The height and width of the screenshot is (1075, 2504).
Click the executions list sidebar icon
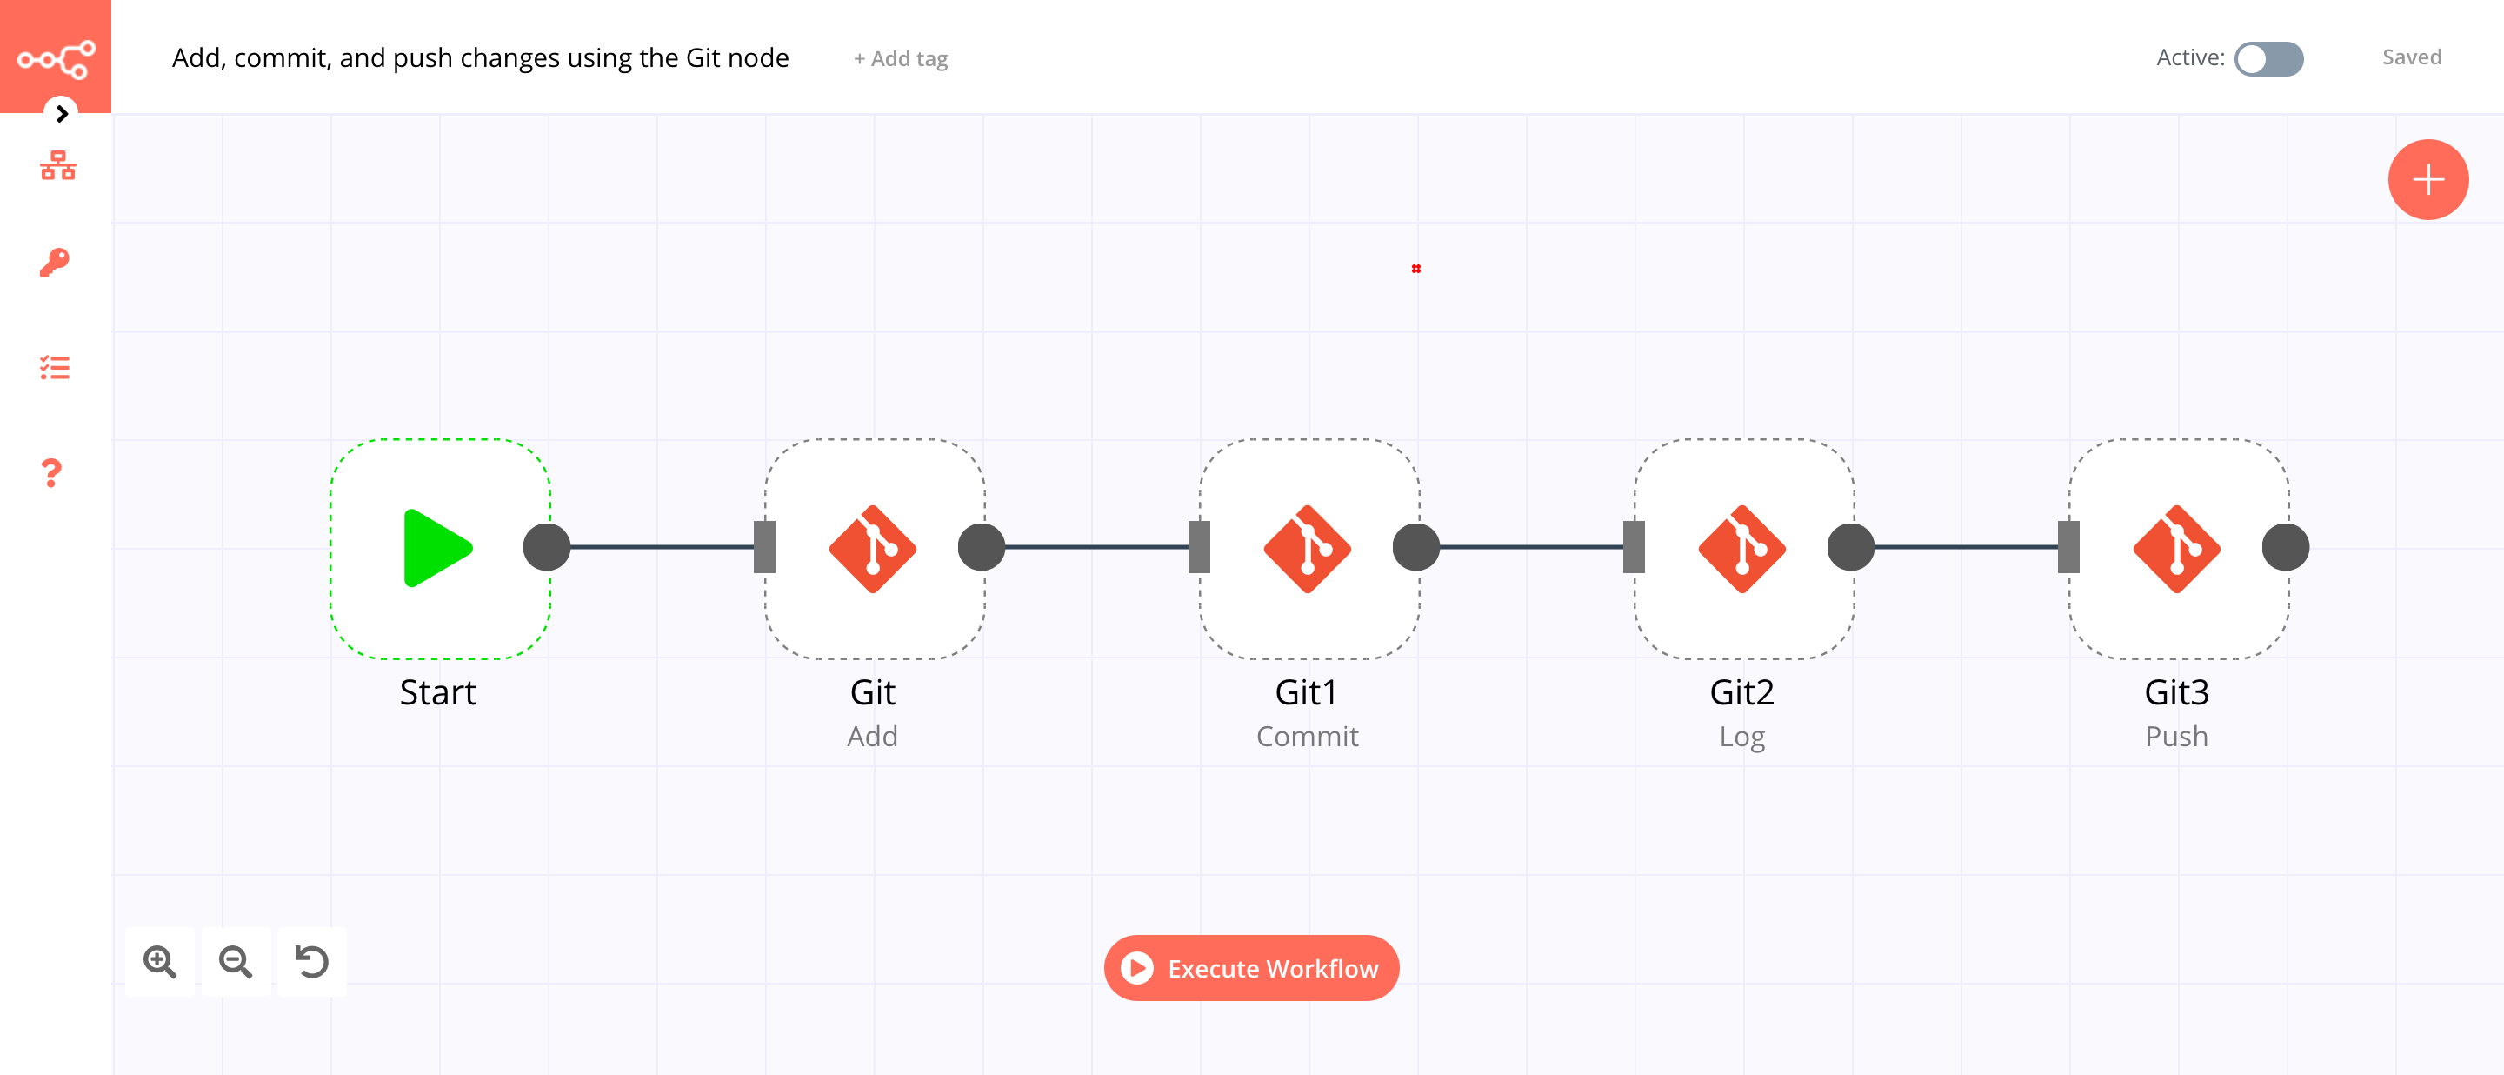54,371
